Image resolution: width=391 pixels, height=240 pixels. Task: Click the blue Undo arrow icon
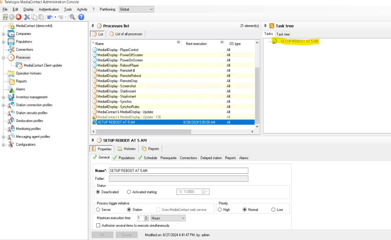click(50, 17)
